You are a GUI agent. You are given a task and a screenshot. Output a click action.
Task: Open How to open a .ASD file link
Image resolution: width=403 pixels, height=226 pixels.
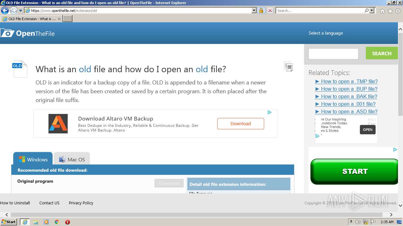(346, 111)
